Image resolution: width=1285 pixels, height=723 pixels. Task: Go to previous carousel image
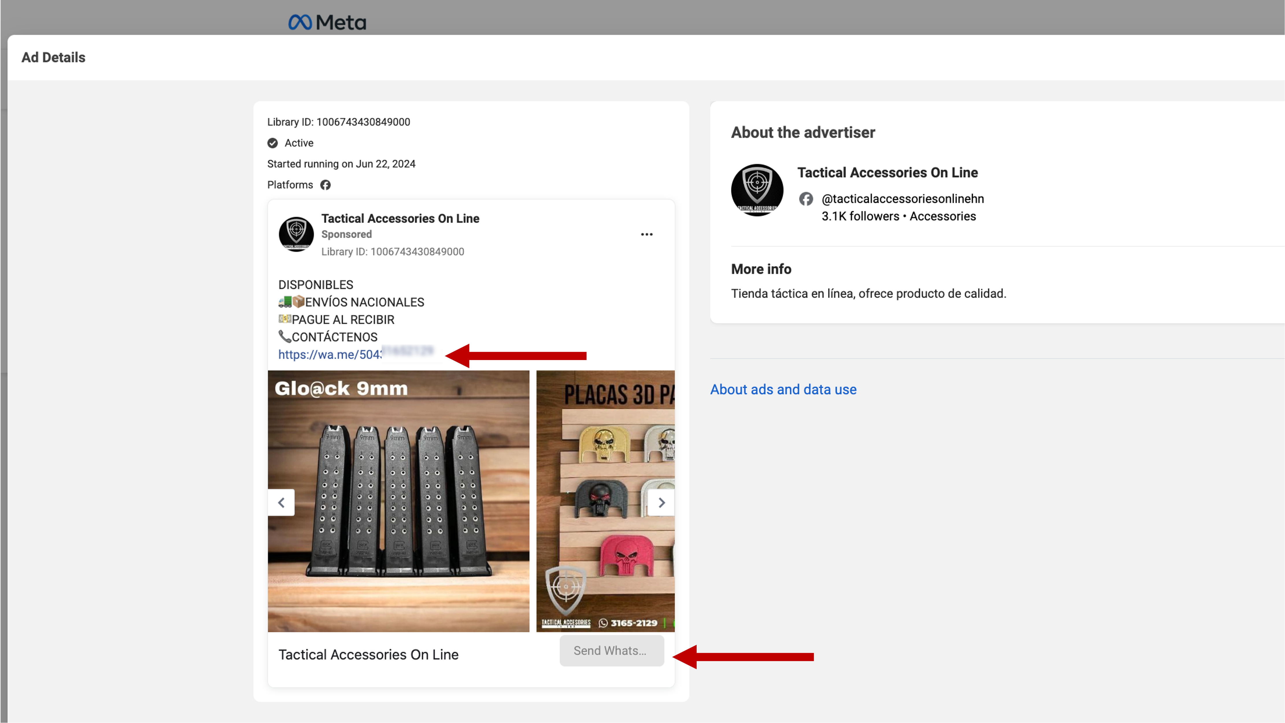(281, 503)
